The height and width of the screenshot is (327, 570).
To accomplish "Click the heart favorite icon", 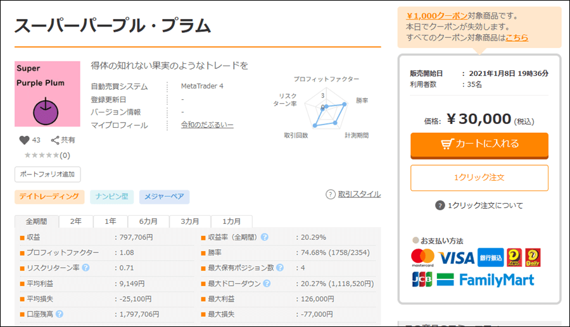I will (x=24, y=140).
